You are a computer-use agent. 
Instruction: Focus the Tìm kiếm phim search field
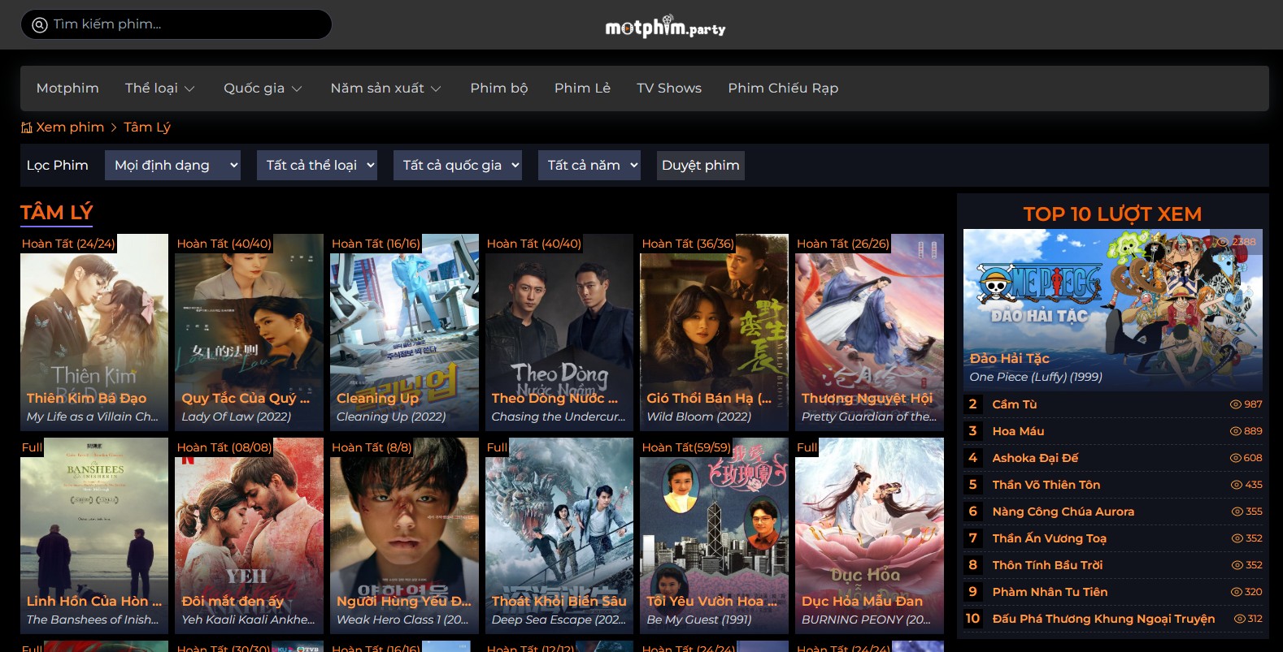(187, 24)
